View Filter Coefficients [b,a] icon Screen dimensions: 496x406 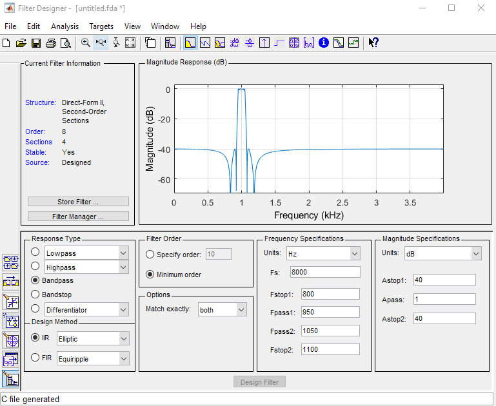(309, 43)
